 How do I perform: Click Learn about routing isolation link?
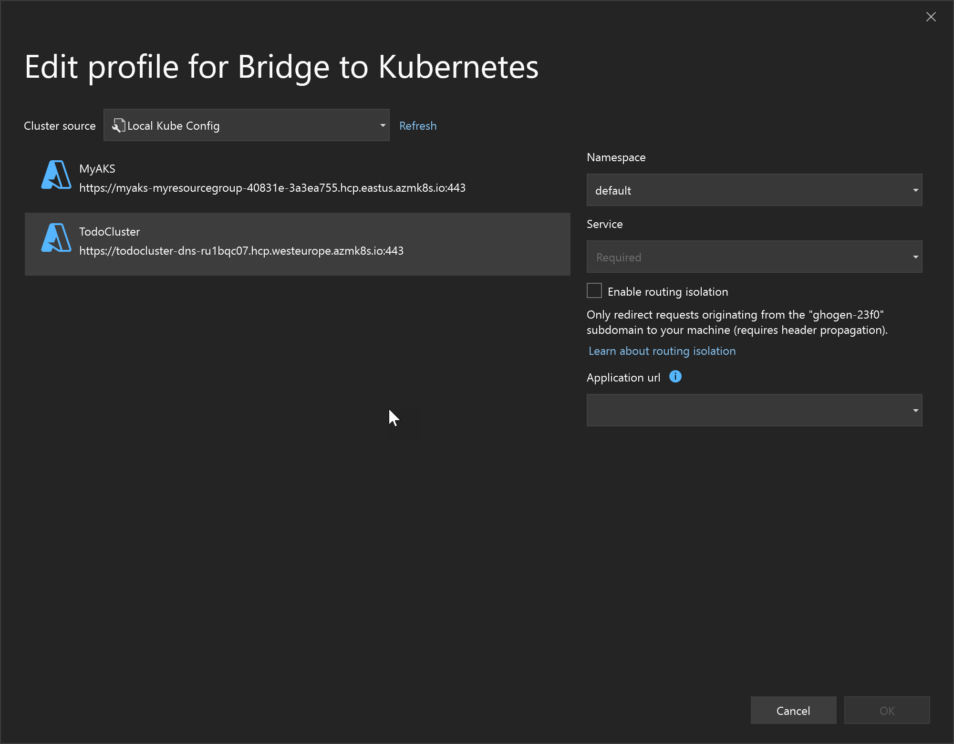click(x=662, y=350)
